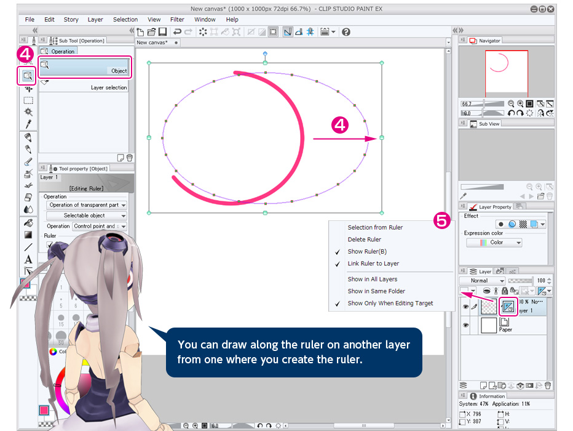Toggle visibility of Layer 1
The image size is (573, 431).
coord(465,306)
